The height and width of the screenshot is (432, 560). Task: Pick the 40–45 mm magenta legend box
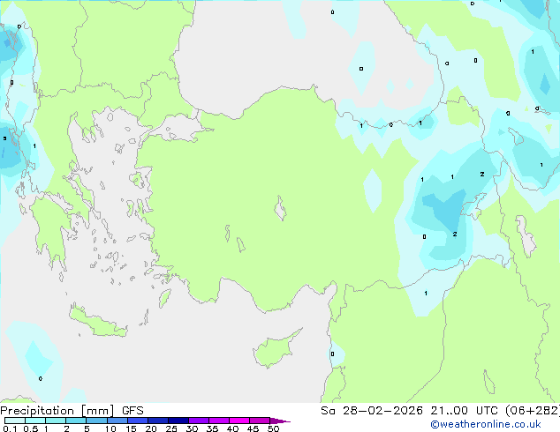tap(239, 421)
